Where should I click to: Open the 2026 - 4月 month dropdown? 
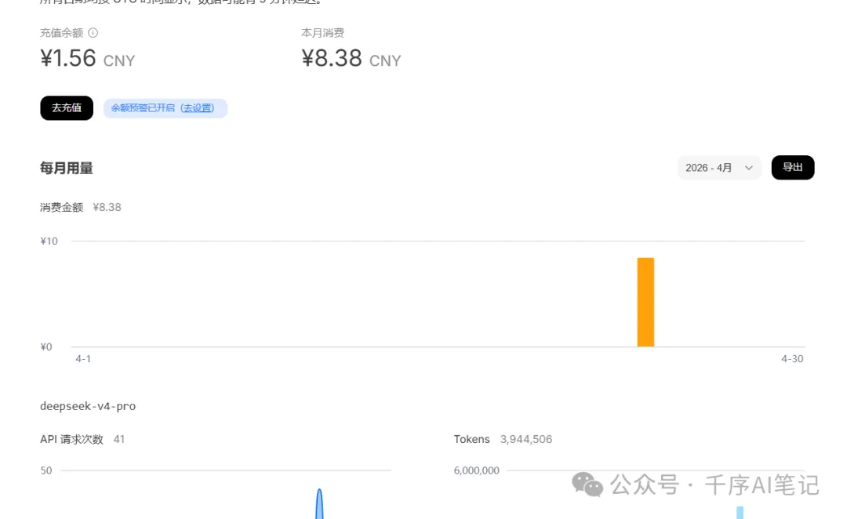coord(719,168)
